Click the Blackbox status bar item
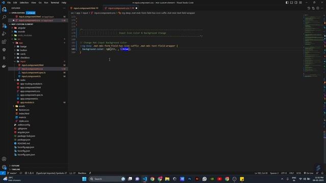Screen dimensions: 326x183 pyautogui.click(x=82, y=173)
